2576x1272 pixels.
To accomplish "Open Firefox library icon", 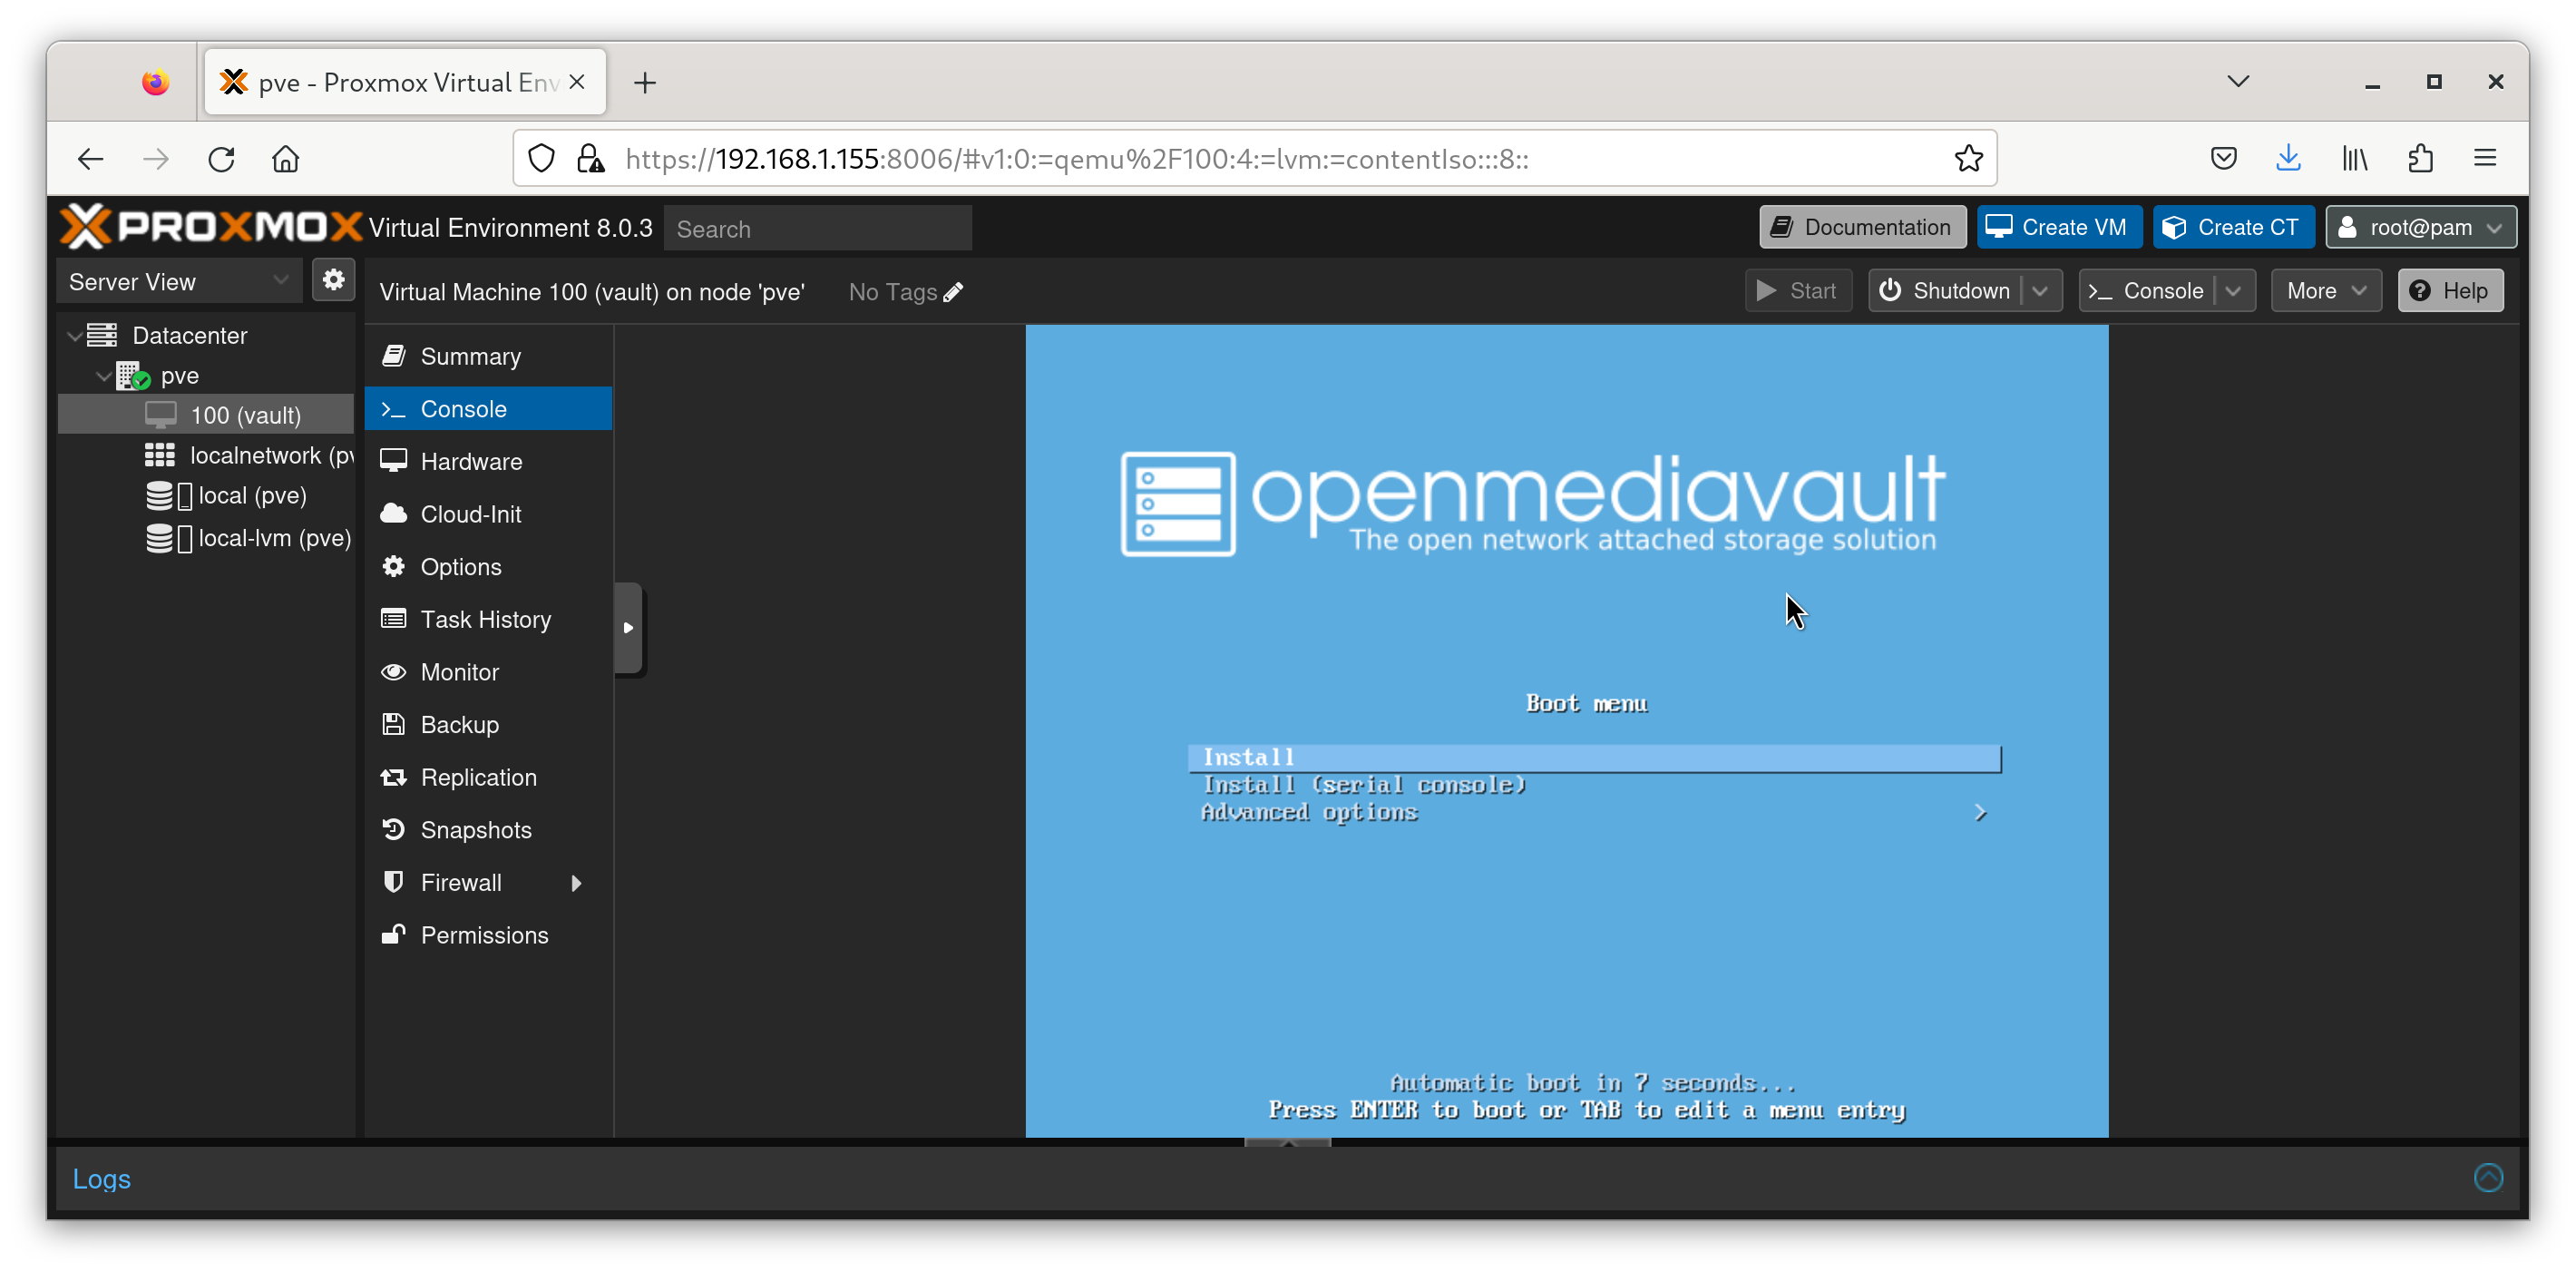I will (x=2354, y=158).
